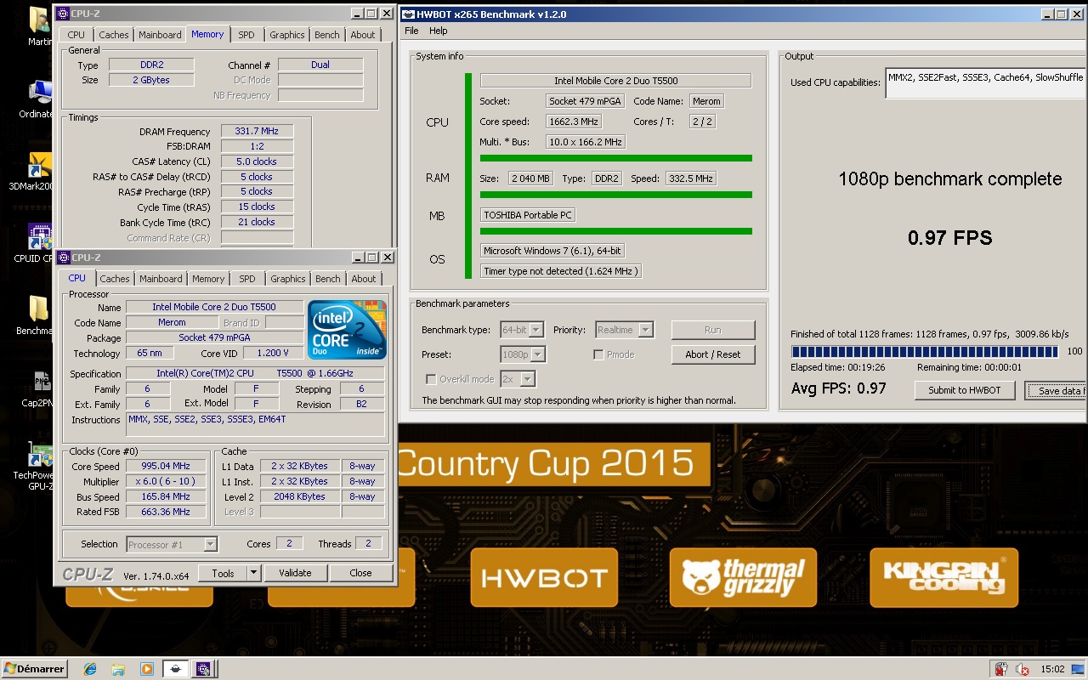The width and height of the screenshot is (1088, 680).
Task: Click the Abort / Reset button
Action: click(713, 354)
